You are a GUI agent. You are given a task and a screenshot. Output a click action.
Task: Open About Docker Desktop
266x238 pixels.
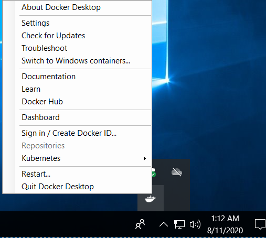pos(77,7)
